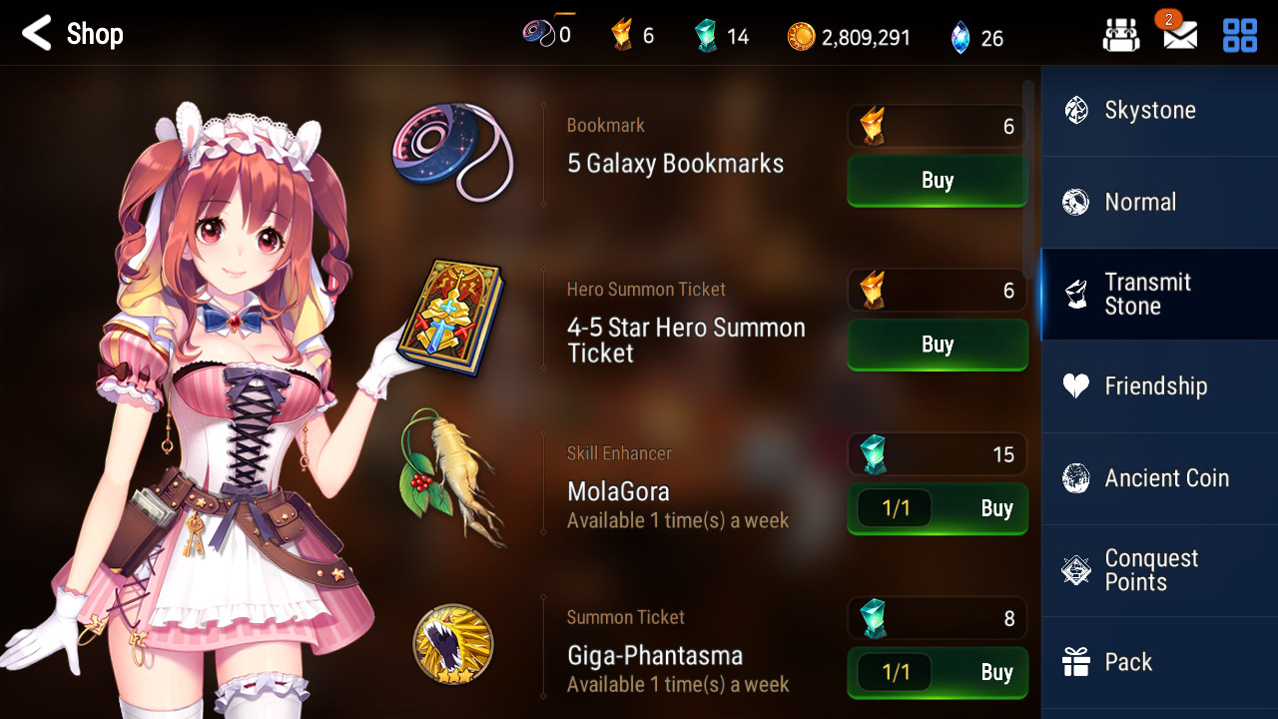Switch to the Normal shop tab
1278x719 pixels.
click(x=1159, y=203)
